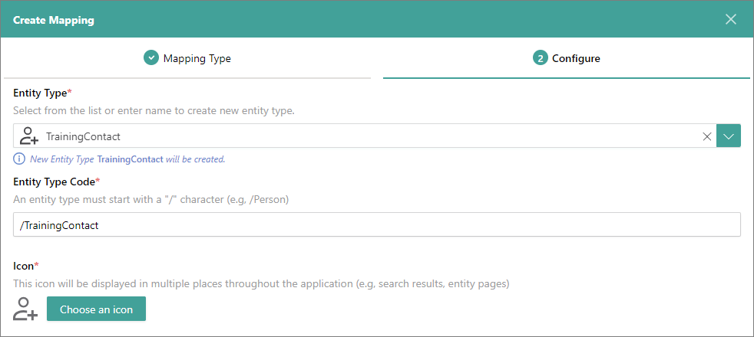Image resolution: width=754 pixels, height=337 pixels.
Task: Clear the TrainingContact entity type selection
Action: point(707,136)
